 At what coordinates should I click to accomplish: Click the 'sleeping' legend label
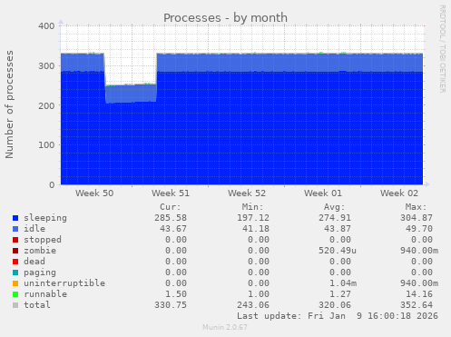[45, 218]
